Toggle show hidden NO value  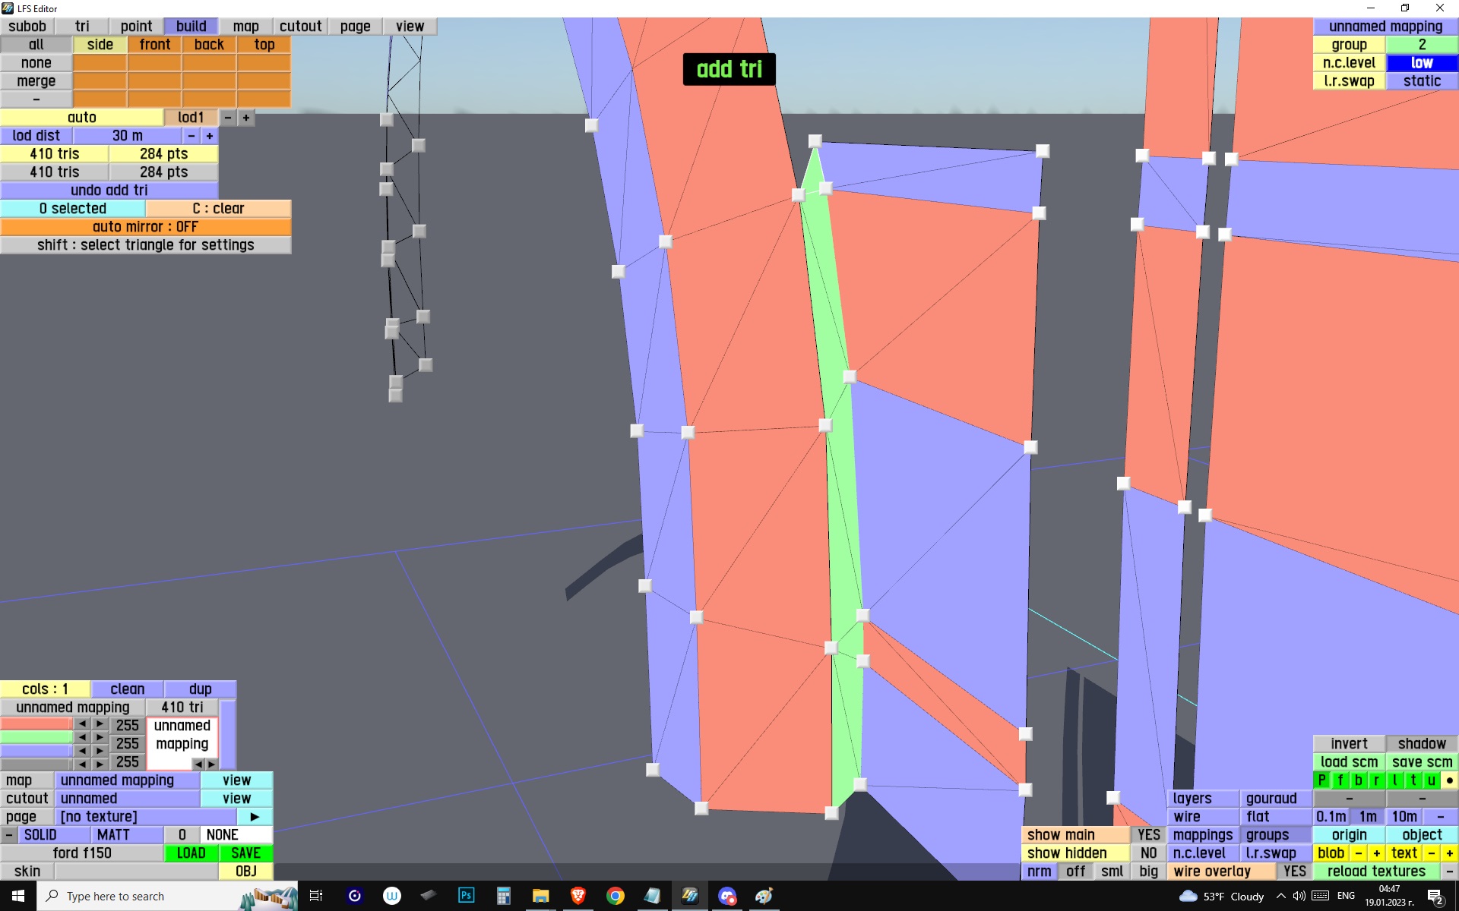1148,853
